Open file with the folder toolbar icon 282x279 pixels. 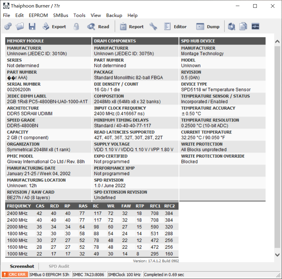pyautogui.click(x=20, y=27)
